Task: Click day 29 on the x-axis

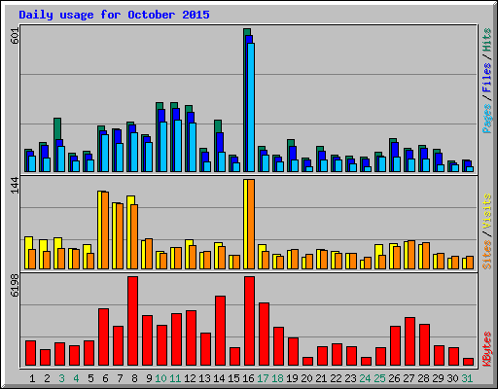Action: [x=438, y=378]
